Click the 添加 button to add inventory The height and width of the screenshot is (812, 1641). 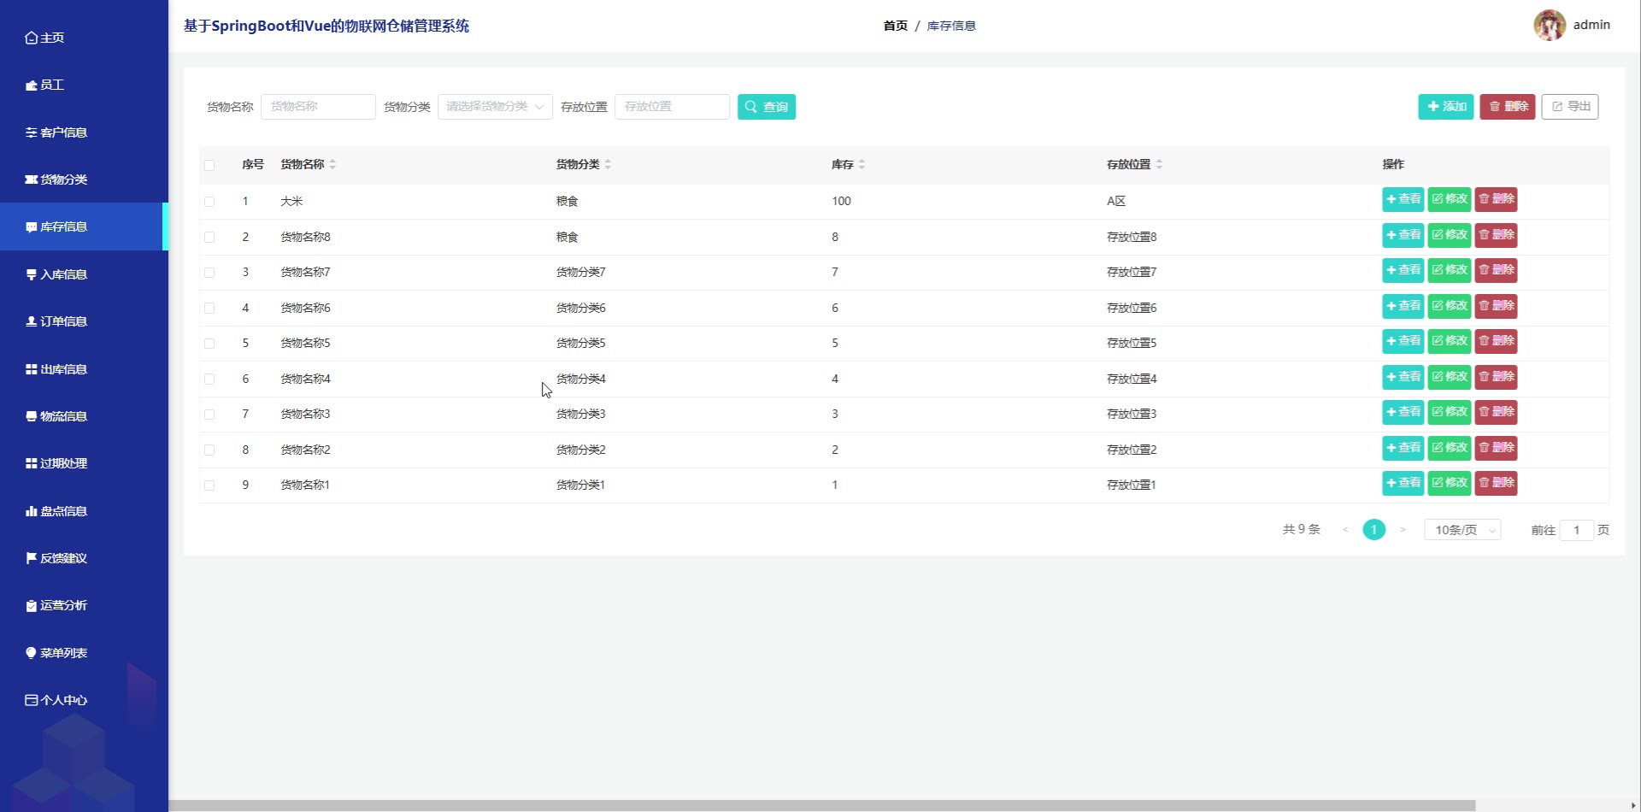tap(1445, 107)
